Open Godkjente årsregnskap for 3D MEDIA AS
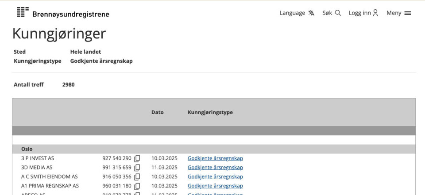This screenshot has width=425, height=195. click(x=215, y=168)
